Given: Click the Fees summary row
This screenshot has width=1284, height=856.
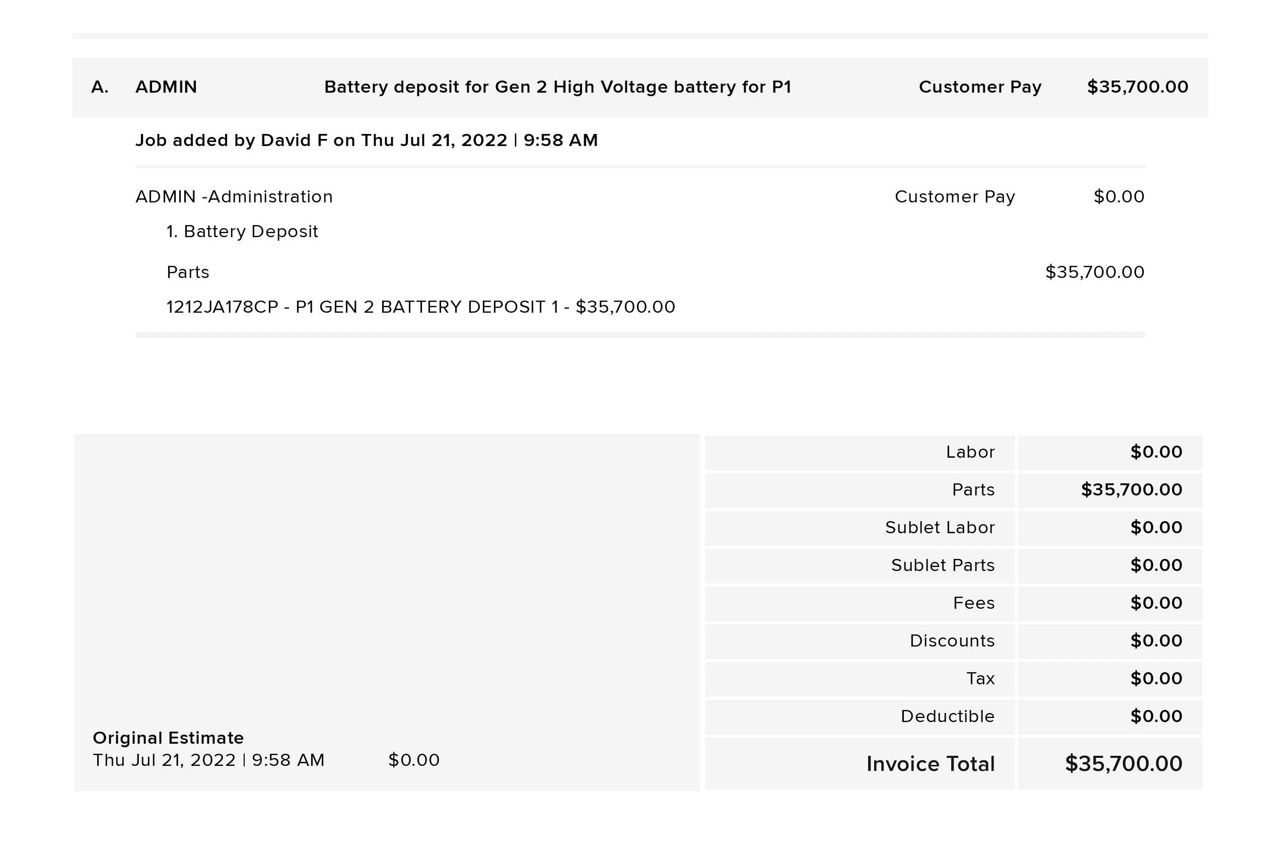Looking at the screenshot, I should [x=953, y=603].
